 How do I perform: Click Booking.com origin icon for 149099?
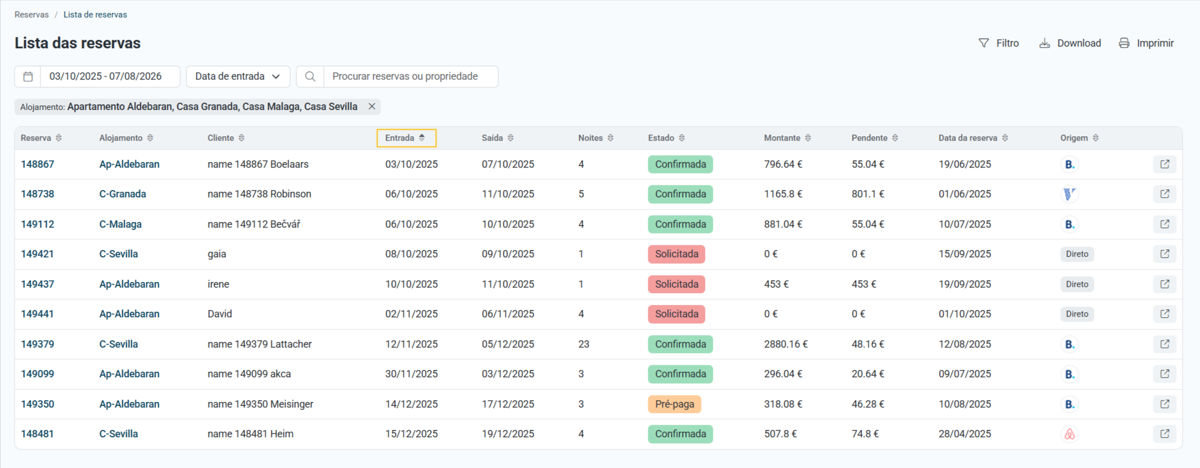pos(1070,374)
